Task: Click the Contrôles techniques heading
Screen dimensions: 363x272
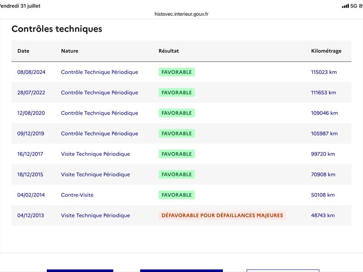Action: pos(57,29)
